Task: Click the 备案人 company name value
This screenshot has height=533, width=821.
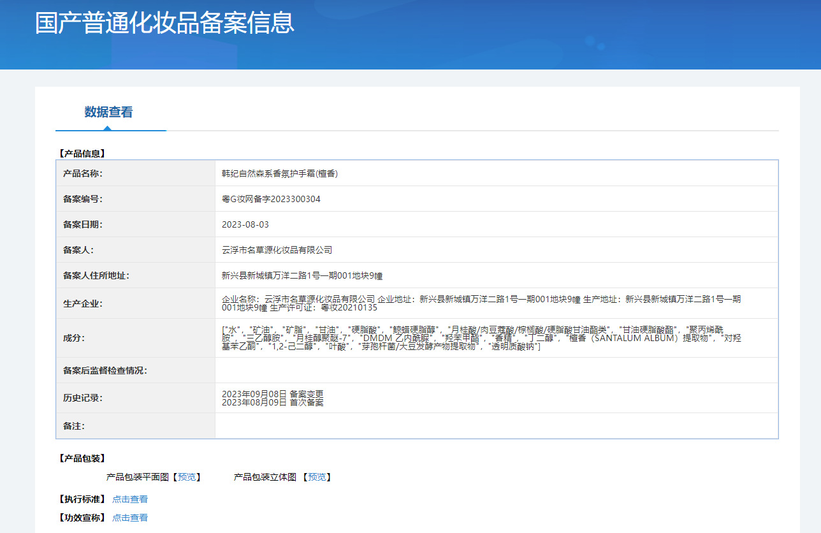Action: [x=277, y=250]
